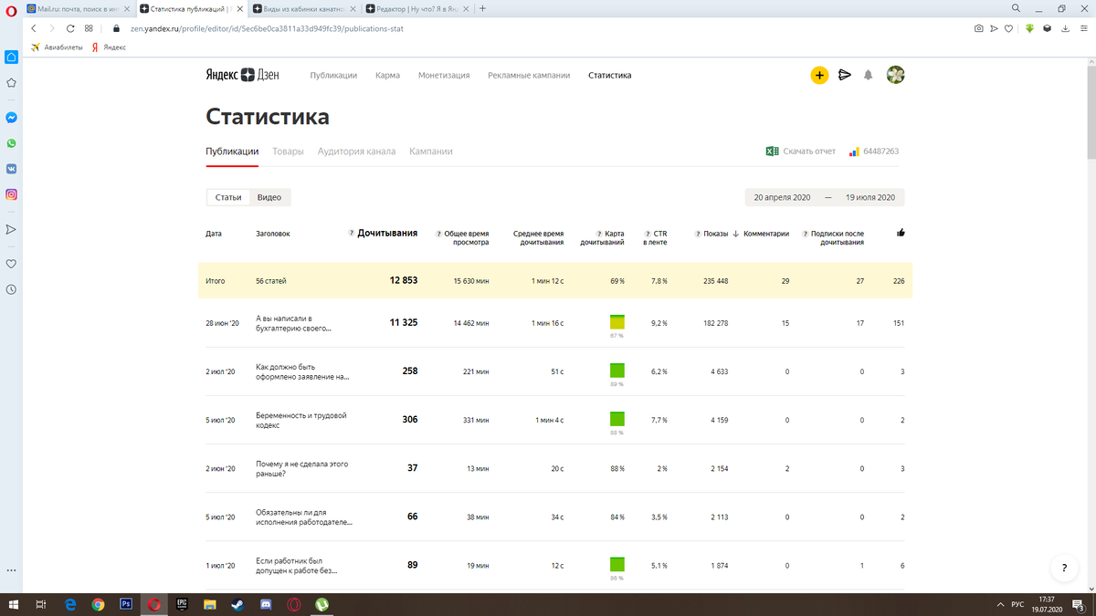The image size is (1096, 616).
Task: Create new publication yellow plus button
Action: (x=819, y=75)
